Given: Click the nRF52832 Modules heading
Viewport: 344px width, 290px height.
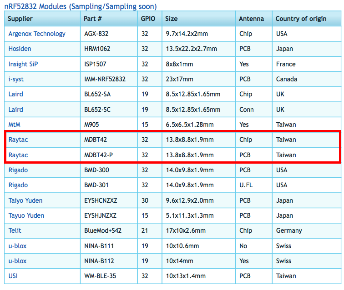Looking at the screenshot, I should (81, 6).
